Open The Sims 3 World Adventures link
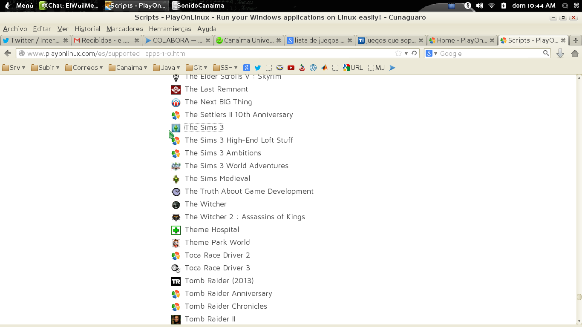 pyautogui.click(x=236, y=166)
